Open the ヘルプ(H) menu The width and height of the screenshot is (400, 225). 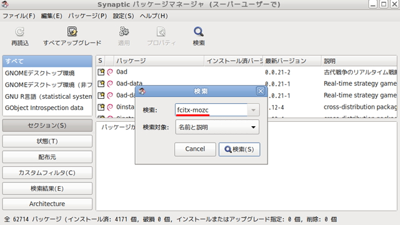pyautogui.click(x=154, y=16)
